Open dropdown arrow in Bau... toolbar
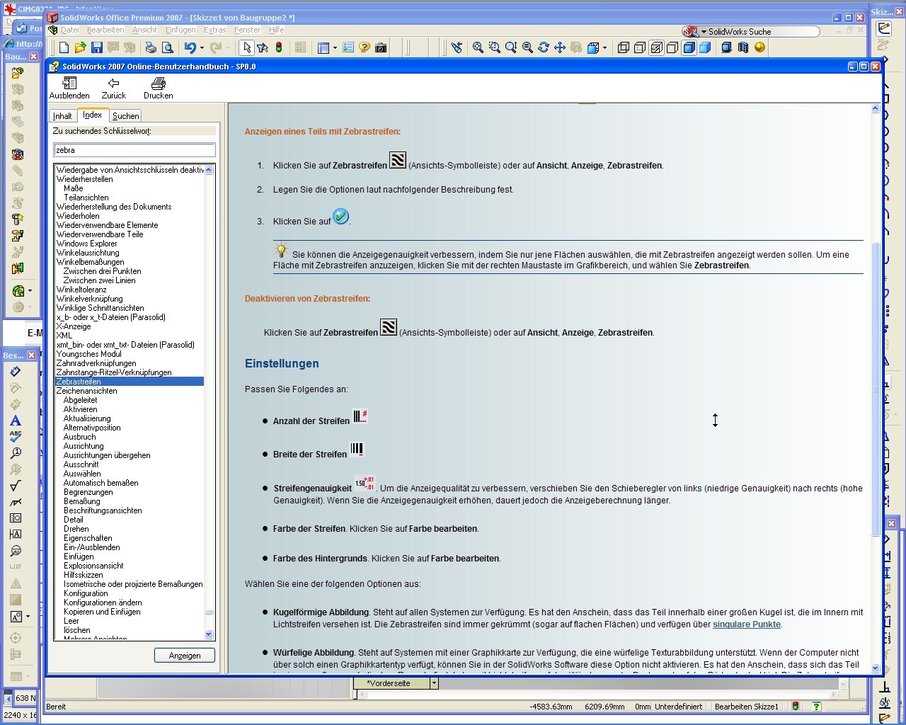Viewport: 906px width, 725px height. [30, 290]
